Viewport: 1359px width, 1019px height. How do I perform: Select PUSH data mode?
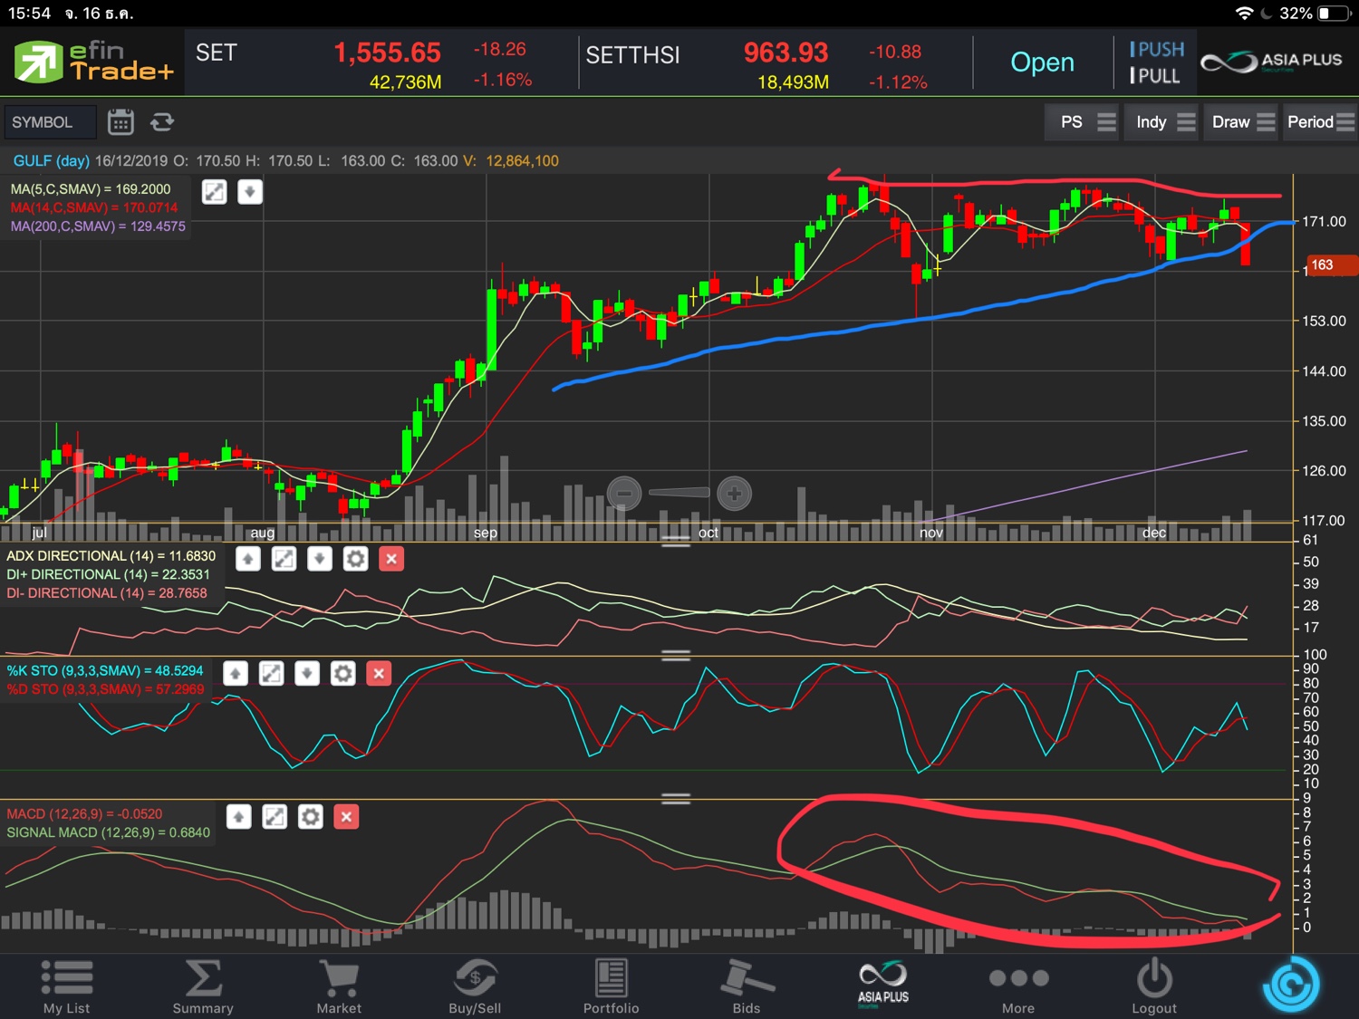[1157, 49]
